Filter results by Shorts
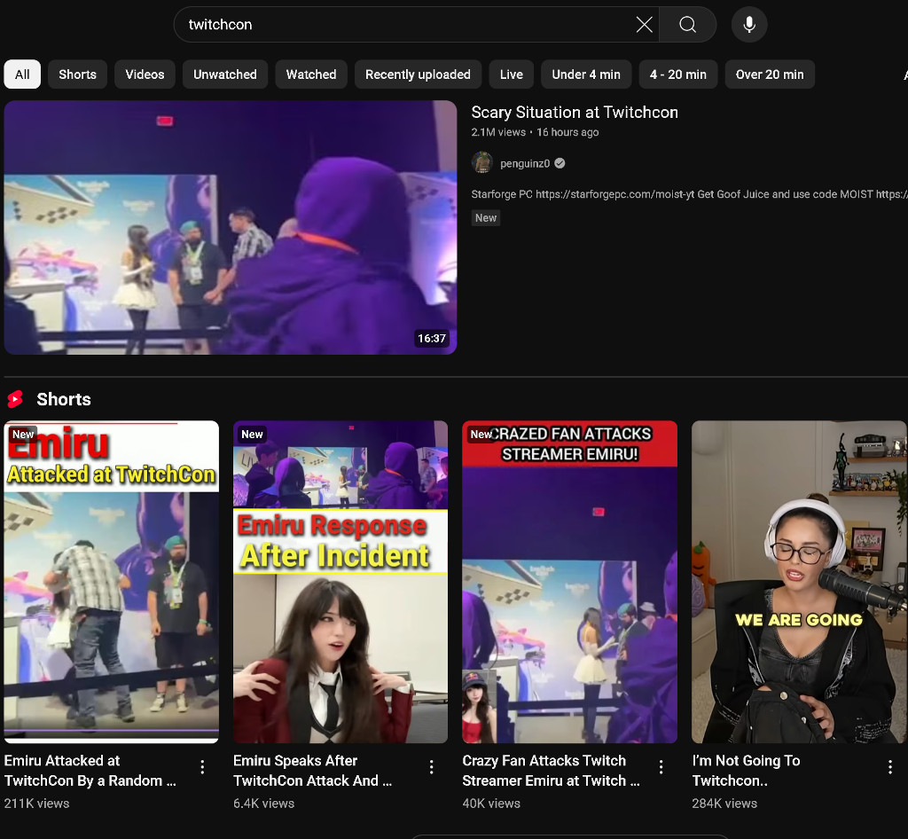Viewport: 908px width, 839px height. [x=77, y=74]
